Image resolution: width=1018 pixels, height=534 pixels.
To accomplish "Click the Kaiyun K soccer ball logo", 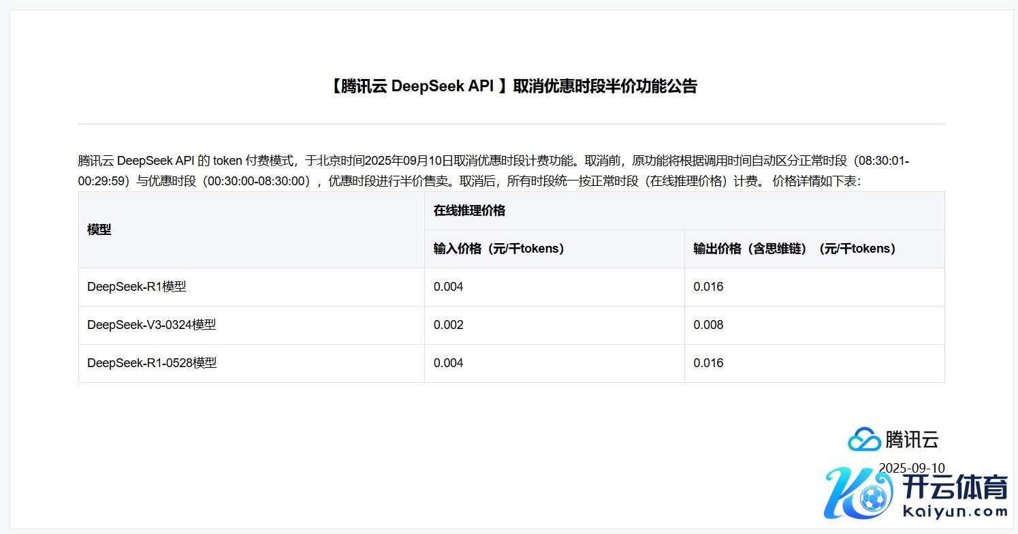I will (855, 497).
